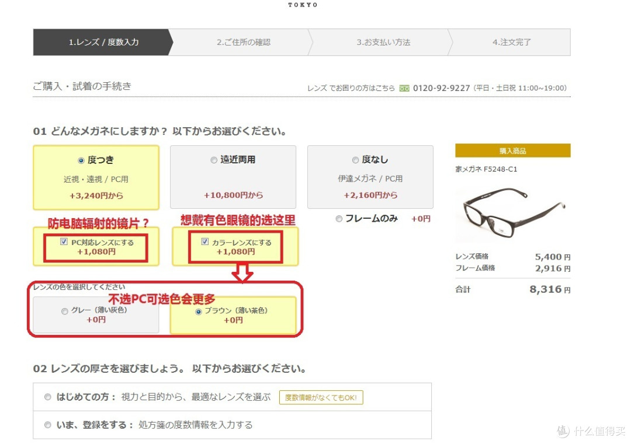Click the ご購入・試着の手続き heading

pos(82,86)
